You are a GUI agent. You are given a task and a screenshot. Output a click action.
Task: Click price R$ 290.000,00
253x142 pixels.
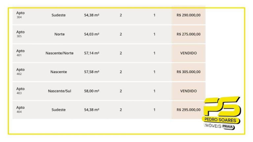pyautogui.click(x=188, y=15)
